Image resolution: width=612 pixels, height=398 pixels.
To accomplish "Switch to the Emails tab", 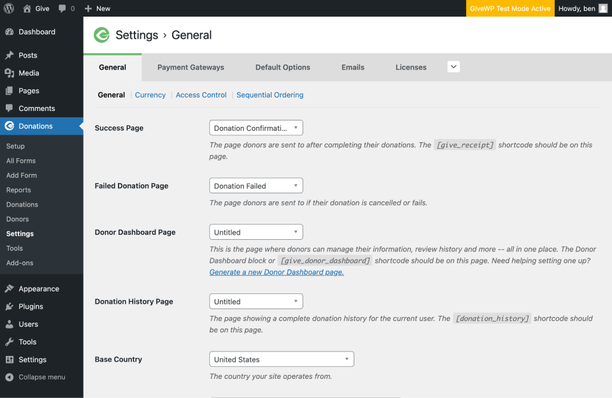I will tap(353, 67).
